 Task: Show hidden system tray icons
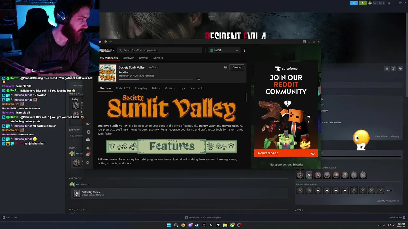(379, 225)
